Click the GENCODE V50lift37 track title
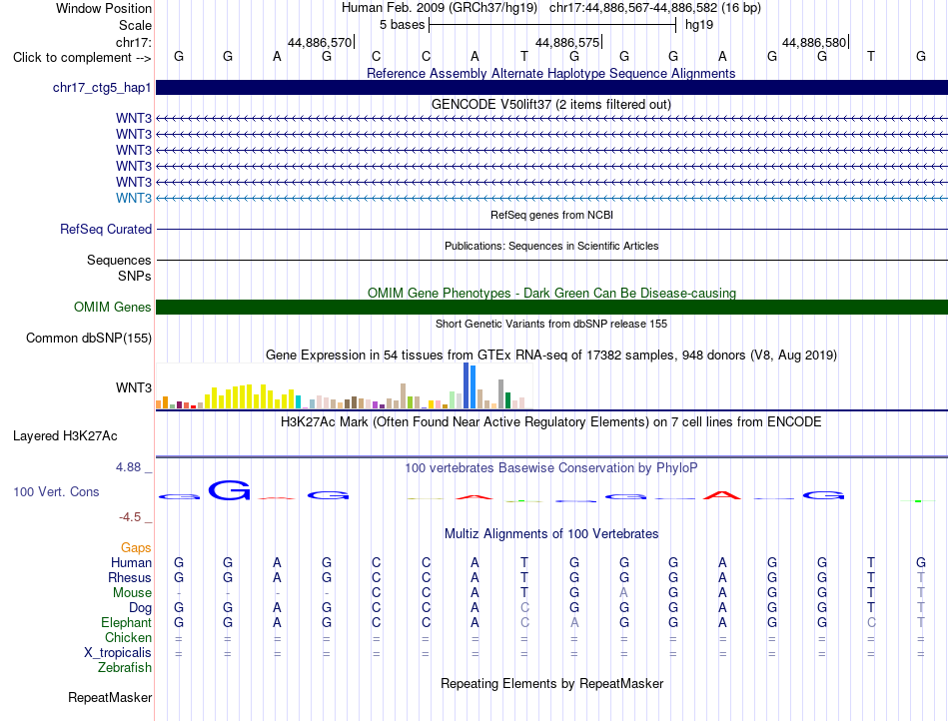The image size is (949, 721). point(550,104)
